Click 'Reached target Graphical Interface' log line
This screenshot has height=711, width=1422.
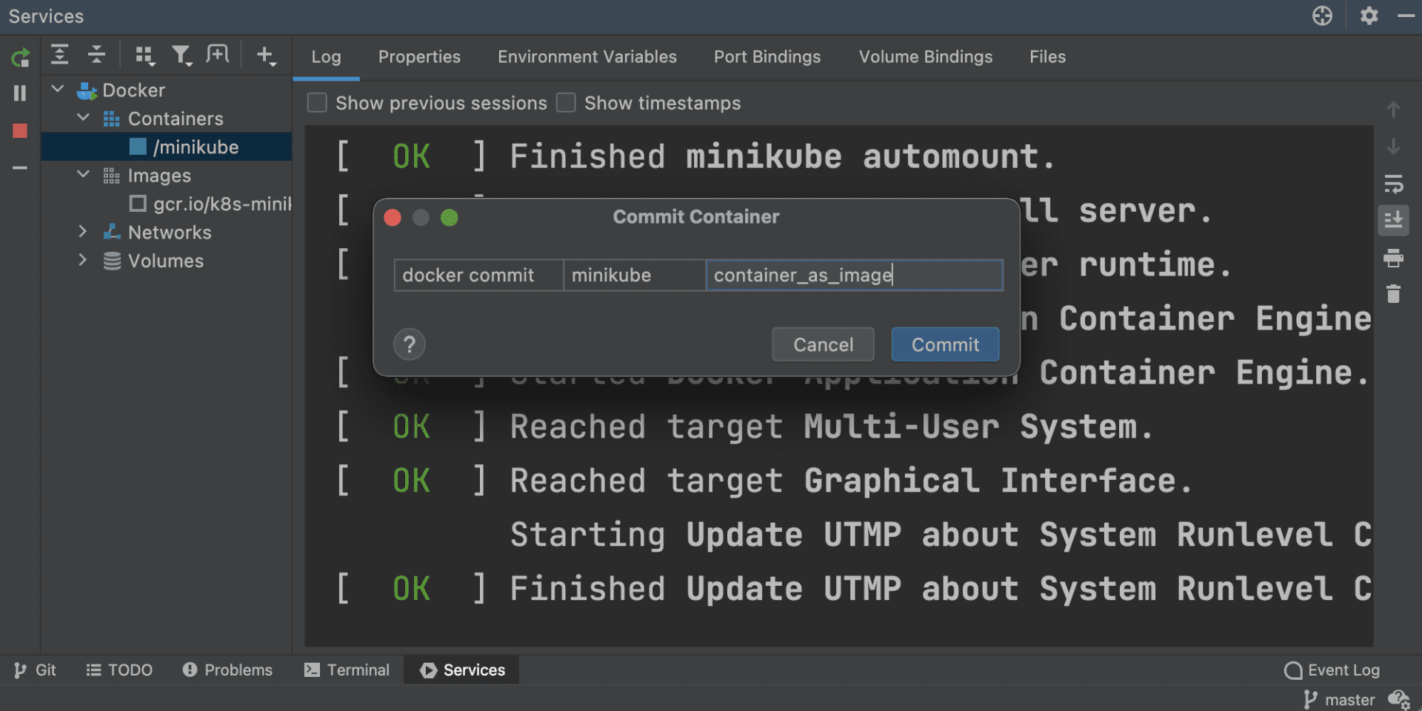pos(850,481)
